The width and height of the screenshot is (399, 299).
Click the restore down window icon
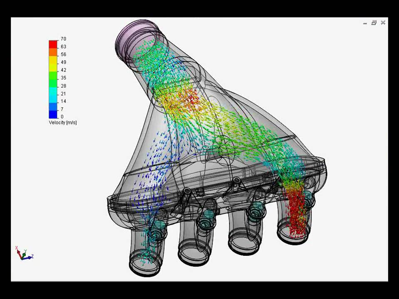[374, 23]
